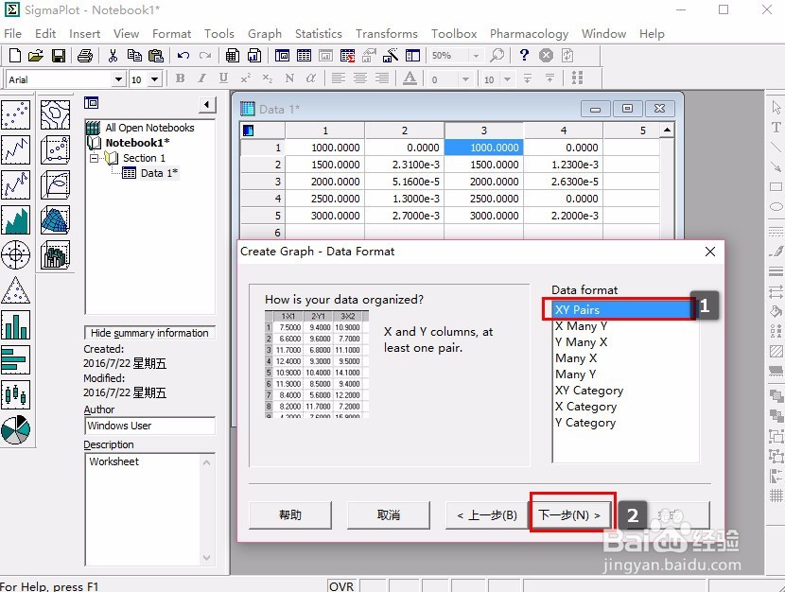Screen dimensions: 785x592
Task: Click the 上一步(B) back button
Action: point(487,515)
